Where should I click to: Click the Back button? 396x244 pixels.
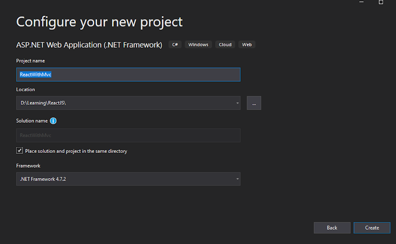332,228
